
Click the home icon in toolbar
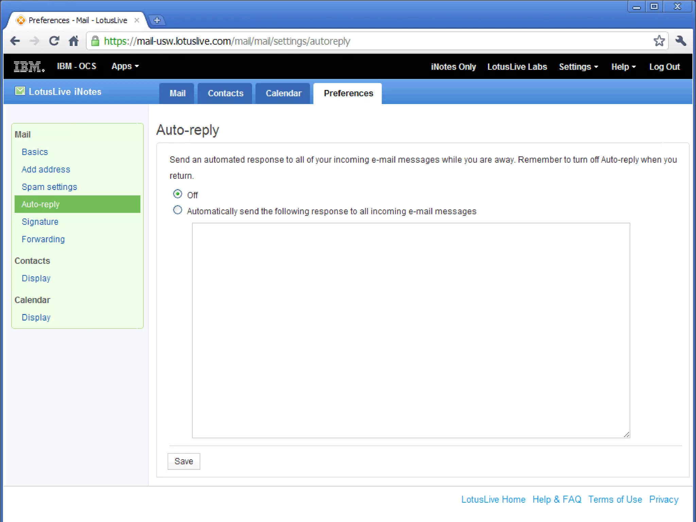pyautogui.click(x=74, y=41)
